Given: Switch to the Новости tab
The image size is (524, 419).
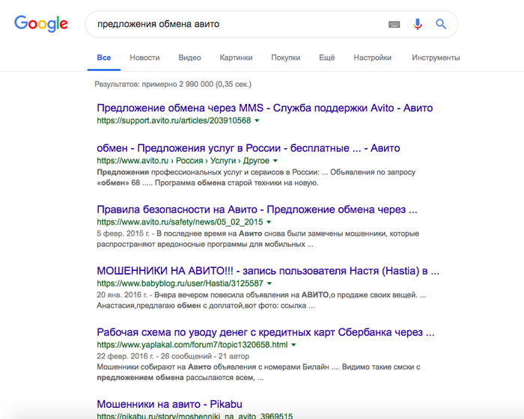Looking at the screenshot, I should pos(144,58).
